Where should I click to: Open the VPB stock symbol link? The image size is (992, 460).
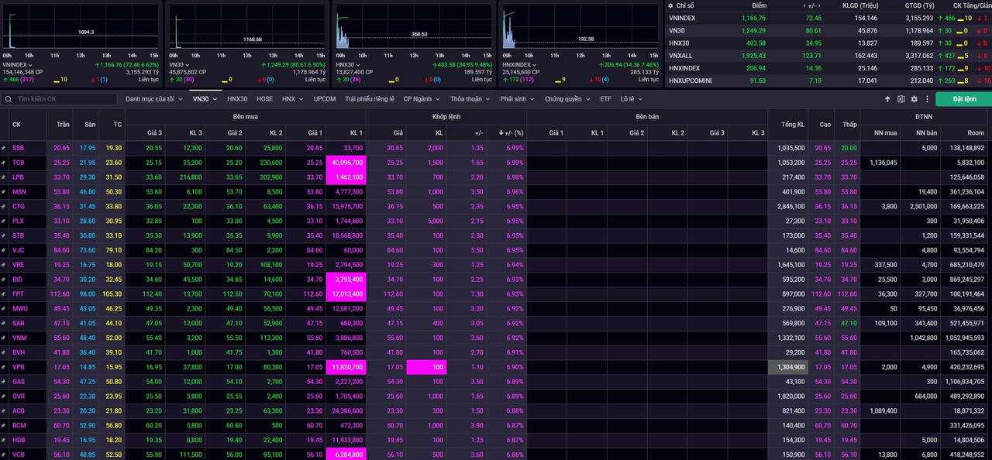pos(17,367)
